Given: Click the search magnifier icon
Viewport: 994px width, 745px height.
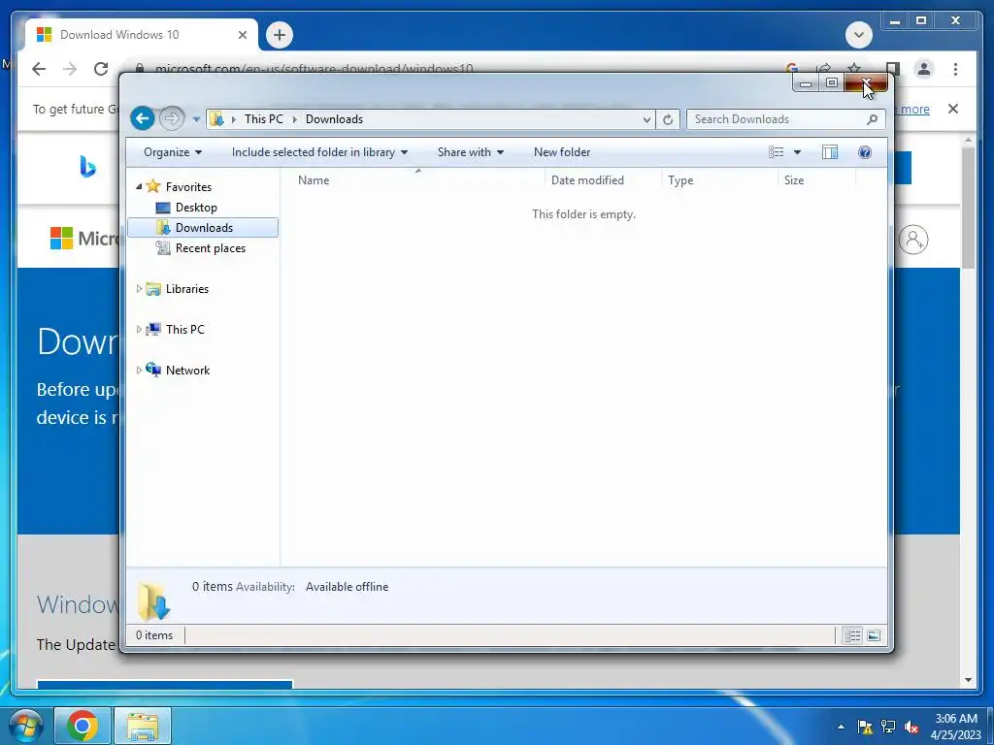Looking at the screenshot, I should (873, 119).
